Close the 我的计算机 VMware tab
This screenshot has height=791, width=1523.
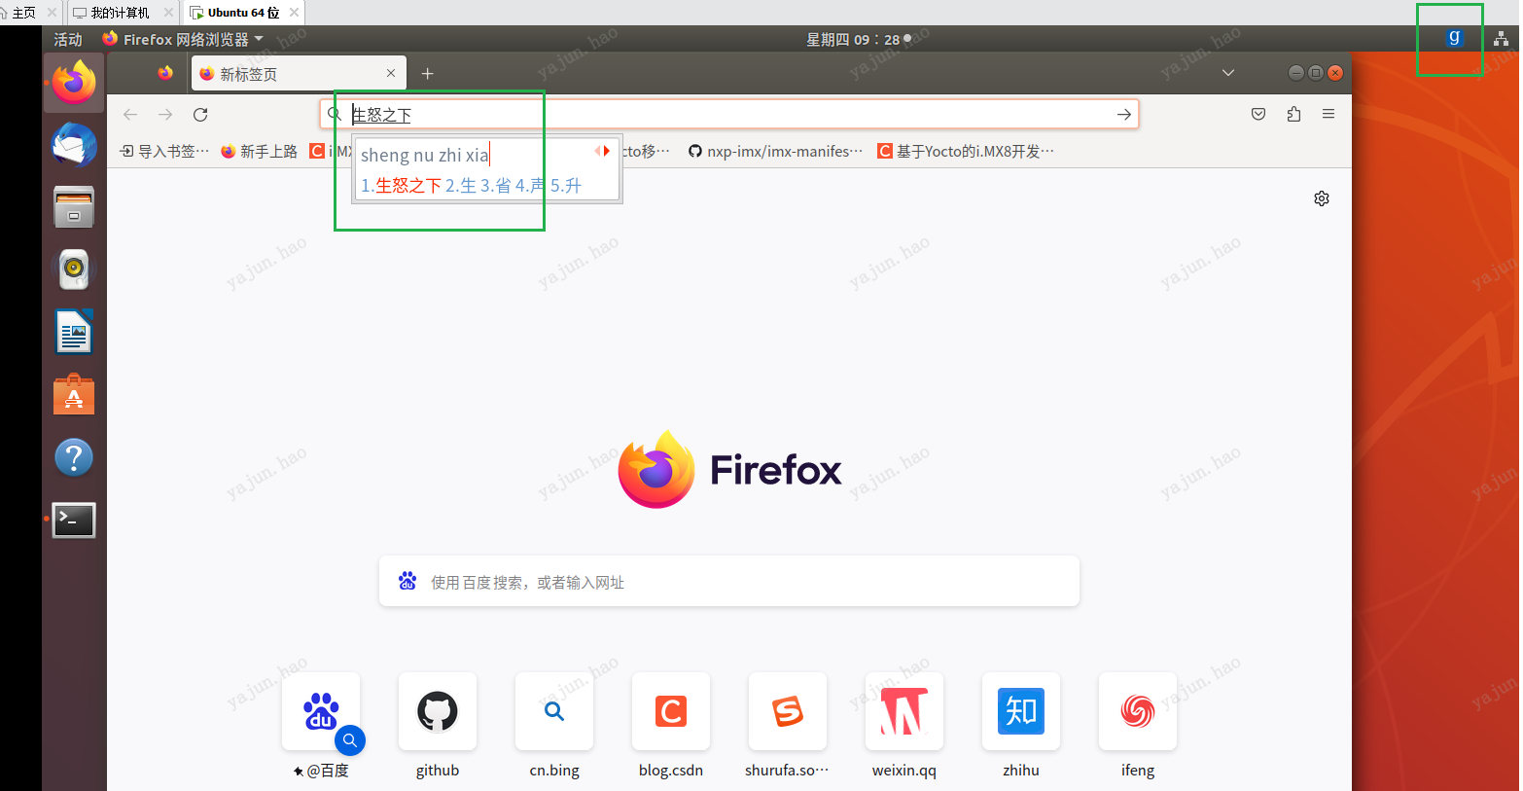(x=169, y=13)
